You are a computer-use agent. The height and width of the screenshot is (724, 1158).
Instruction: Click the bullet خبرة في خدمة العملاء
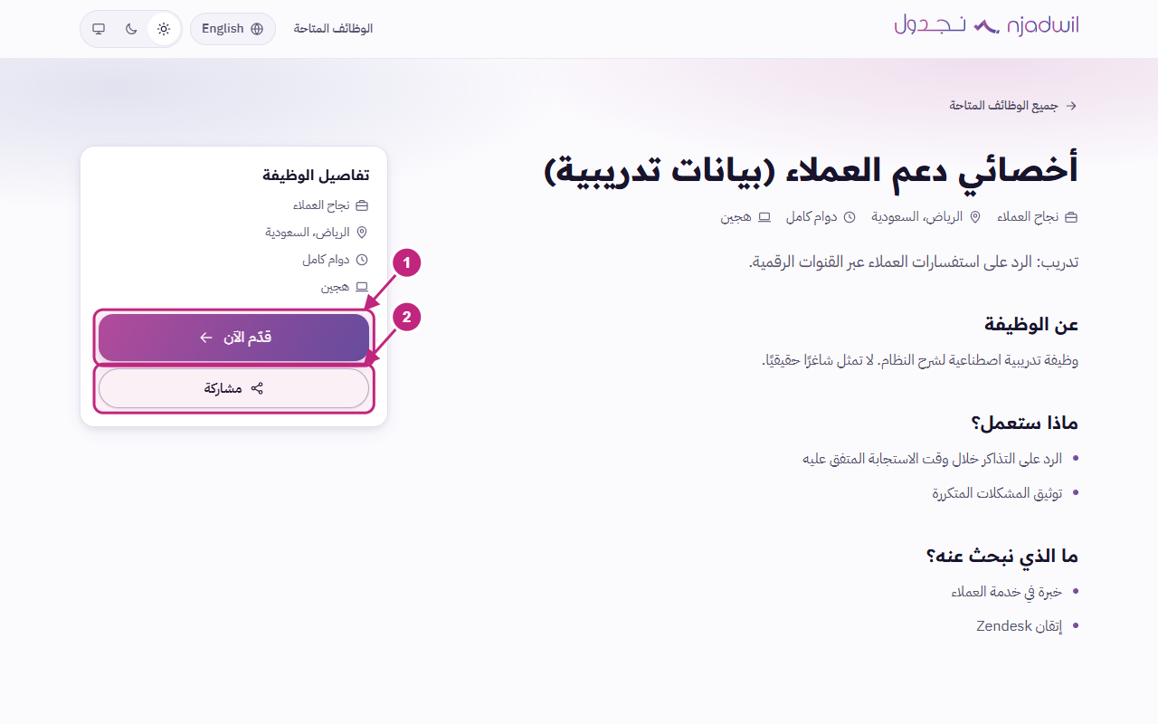tap(1006, 592)
